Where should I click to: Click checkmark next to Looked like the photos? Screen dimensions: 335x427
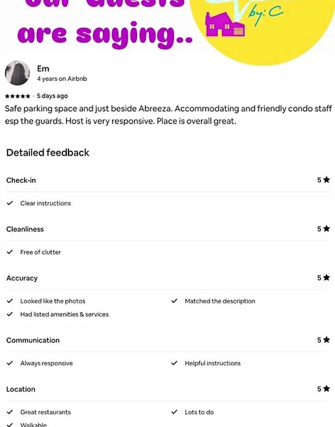pos(10,301)
